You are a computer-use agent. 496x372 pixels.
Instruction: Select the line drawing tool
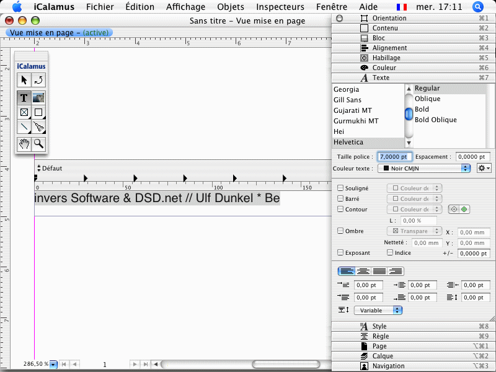pos(24,127)
